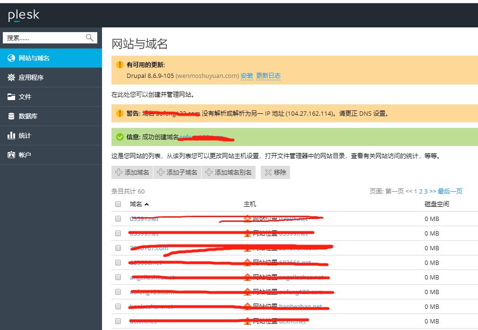Click the Plesk logo

pyautogui.click(x=24, y=16)
